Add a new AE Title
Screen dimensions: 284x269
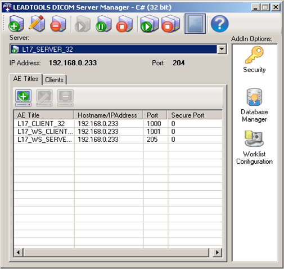[23, 98]
